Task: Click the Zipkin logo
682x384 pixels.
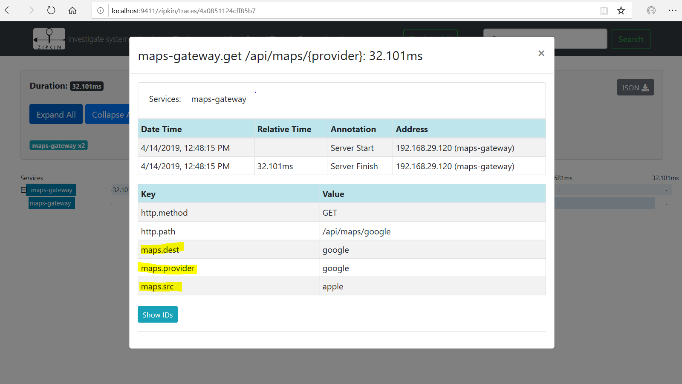Action: [49, 39]
